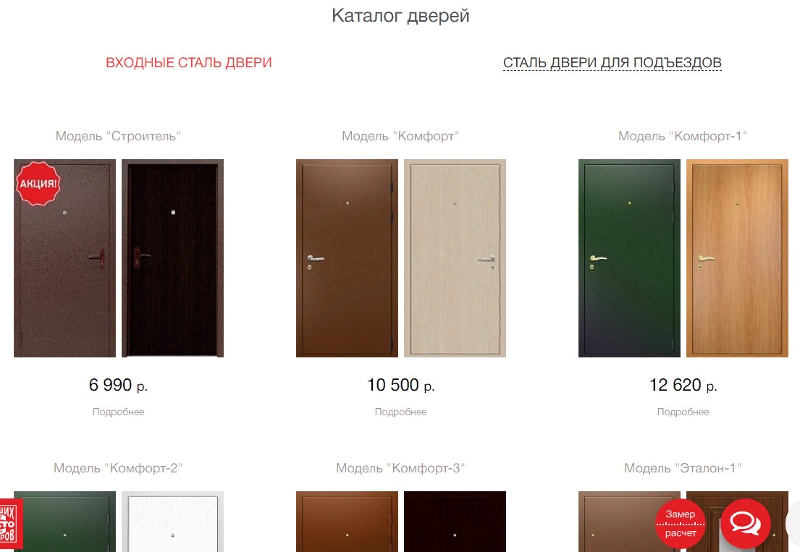Open Подробнее under the 12 620 р. price
The height and width of the screenshot is (552, 800).
click(683, 412)
